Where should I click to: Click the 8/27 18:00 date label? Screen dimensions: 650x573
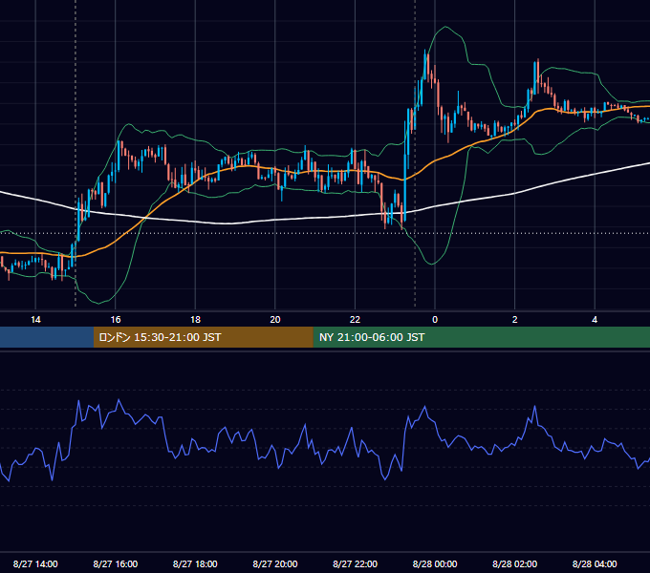click(195, 563)
